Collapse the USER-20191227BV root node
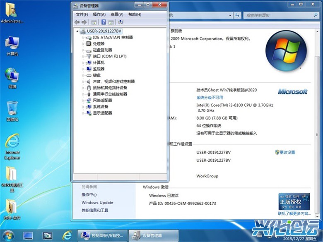Viewport: 323px width, 242px height. point(77,31)
